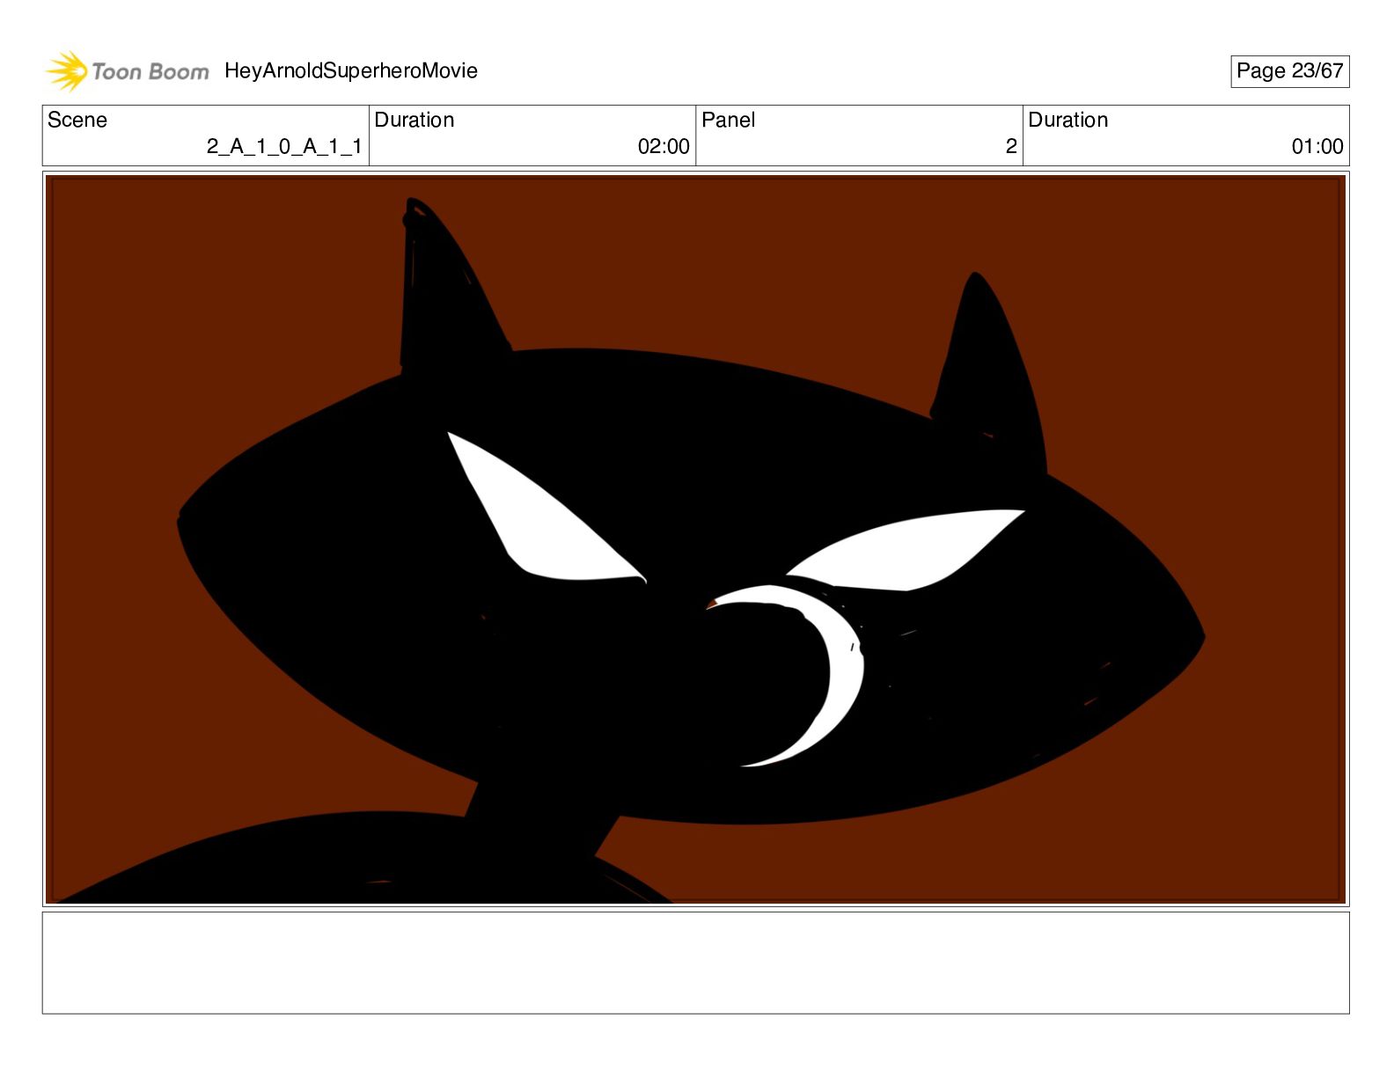Click the "Panel" header label

pos(729,120)
